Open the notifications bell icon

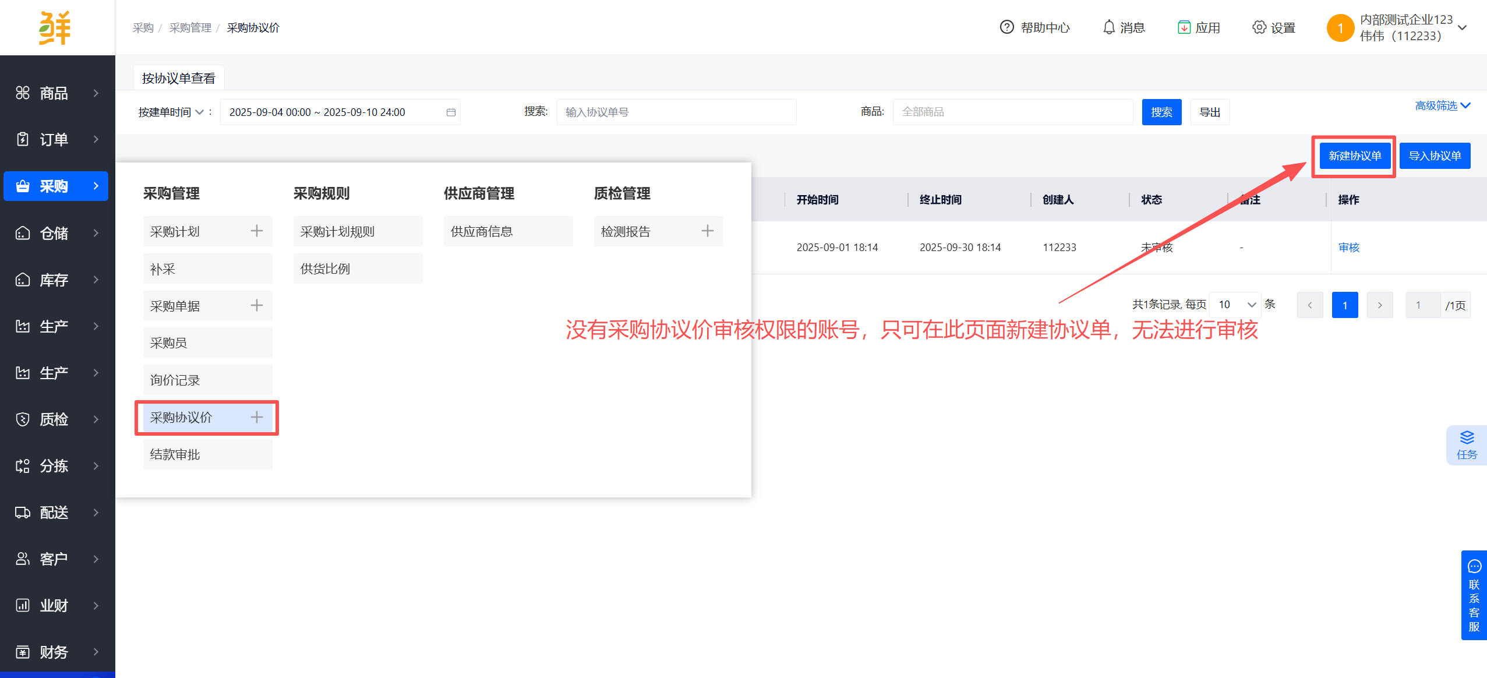point(1108,27)
